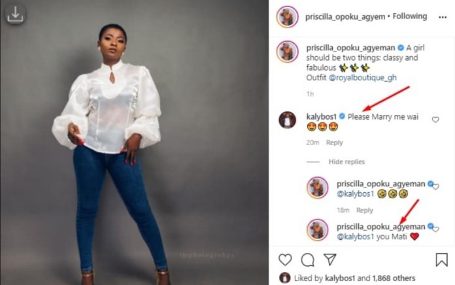Click the Following button in the header
The image size is (455, 285).
coord(410,16)
